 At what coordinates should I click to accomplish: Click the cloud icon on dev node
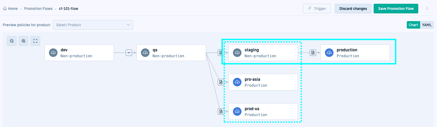click(x=53, y=53)
